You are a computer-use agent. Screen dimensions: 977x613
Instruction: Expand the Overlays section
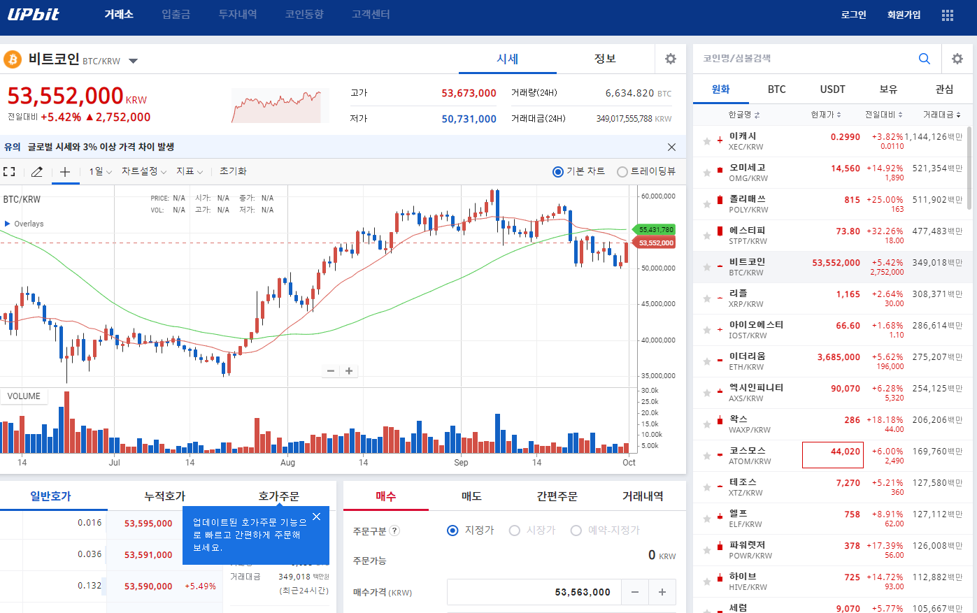coord(24,224)
